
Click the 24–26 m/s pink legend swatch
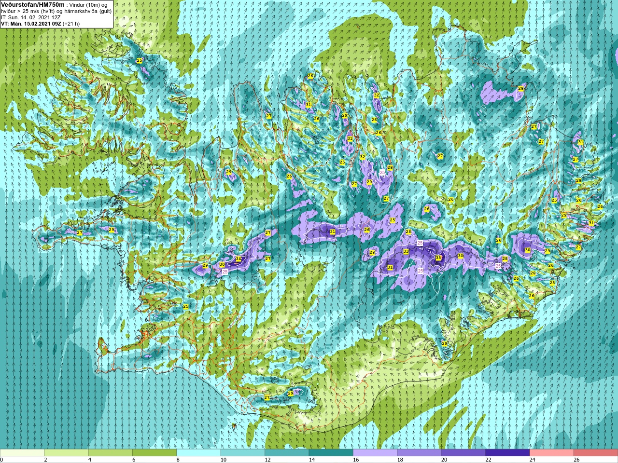[552, 453]
